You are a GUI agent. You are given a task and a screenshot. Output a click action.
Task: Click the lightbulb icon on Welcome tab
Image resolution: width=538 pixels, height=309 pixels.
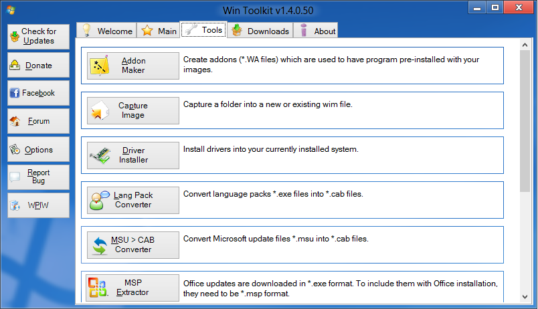pyautogui.click(x=87, y=30)
